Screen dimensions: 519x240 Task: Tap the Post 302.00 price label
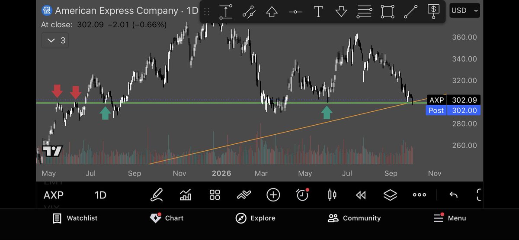point(453,110)
